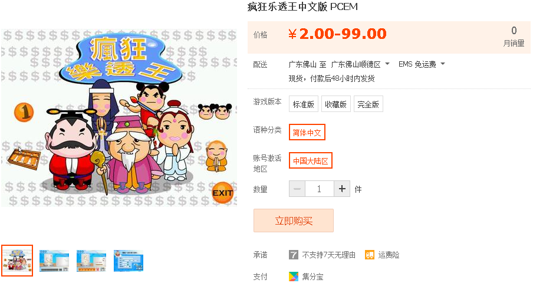Click the quantity input field
Viewport: 533px width, 283px height.
pos(320,189)
